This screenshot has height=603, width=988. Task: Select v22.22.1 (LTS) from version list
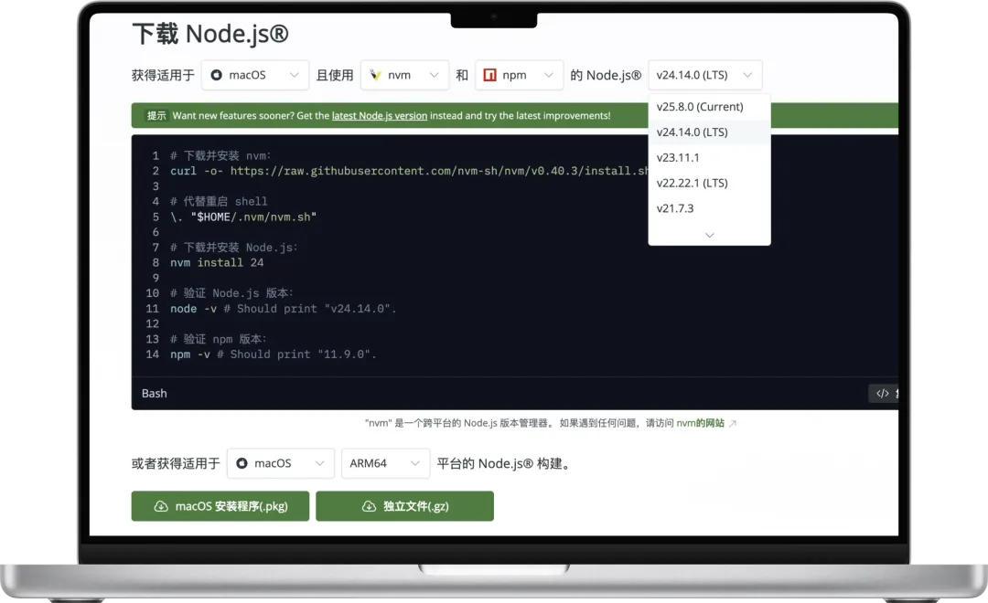click(710, 183)
